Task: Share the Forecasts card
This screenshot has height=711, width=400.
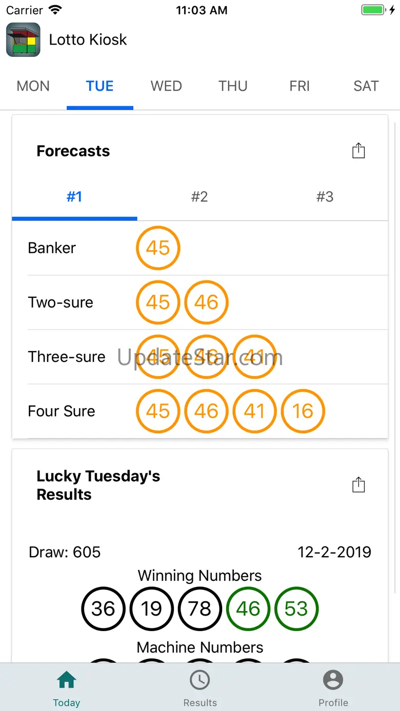Action: [358, 151]
